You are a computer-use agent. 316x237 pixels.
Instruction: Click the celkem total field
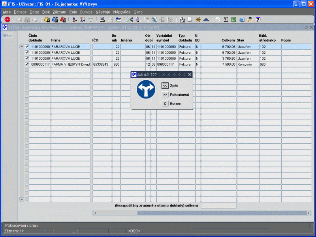pos(218,205)
